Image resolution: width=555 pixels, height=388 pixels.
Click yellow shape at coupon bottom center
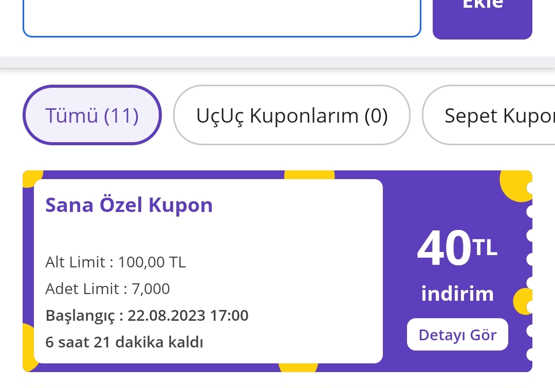298,367
